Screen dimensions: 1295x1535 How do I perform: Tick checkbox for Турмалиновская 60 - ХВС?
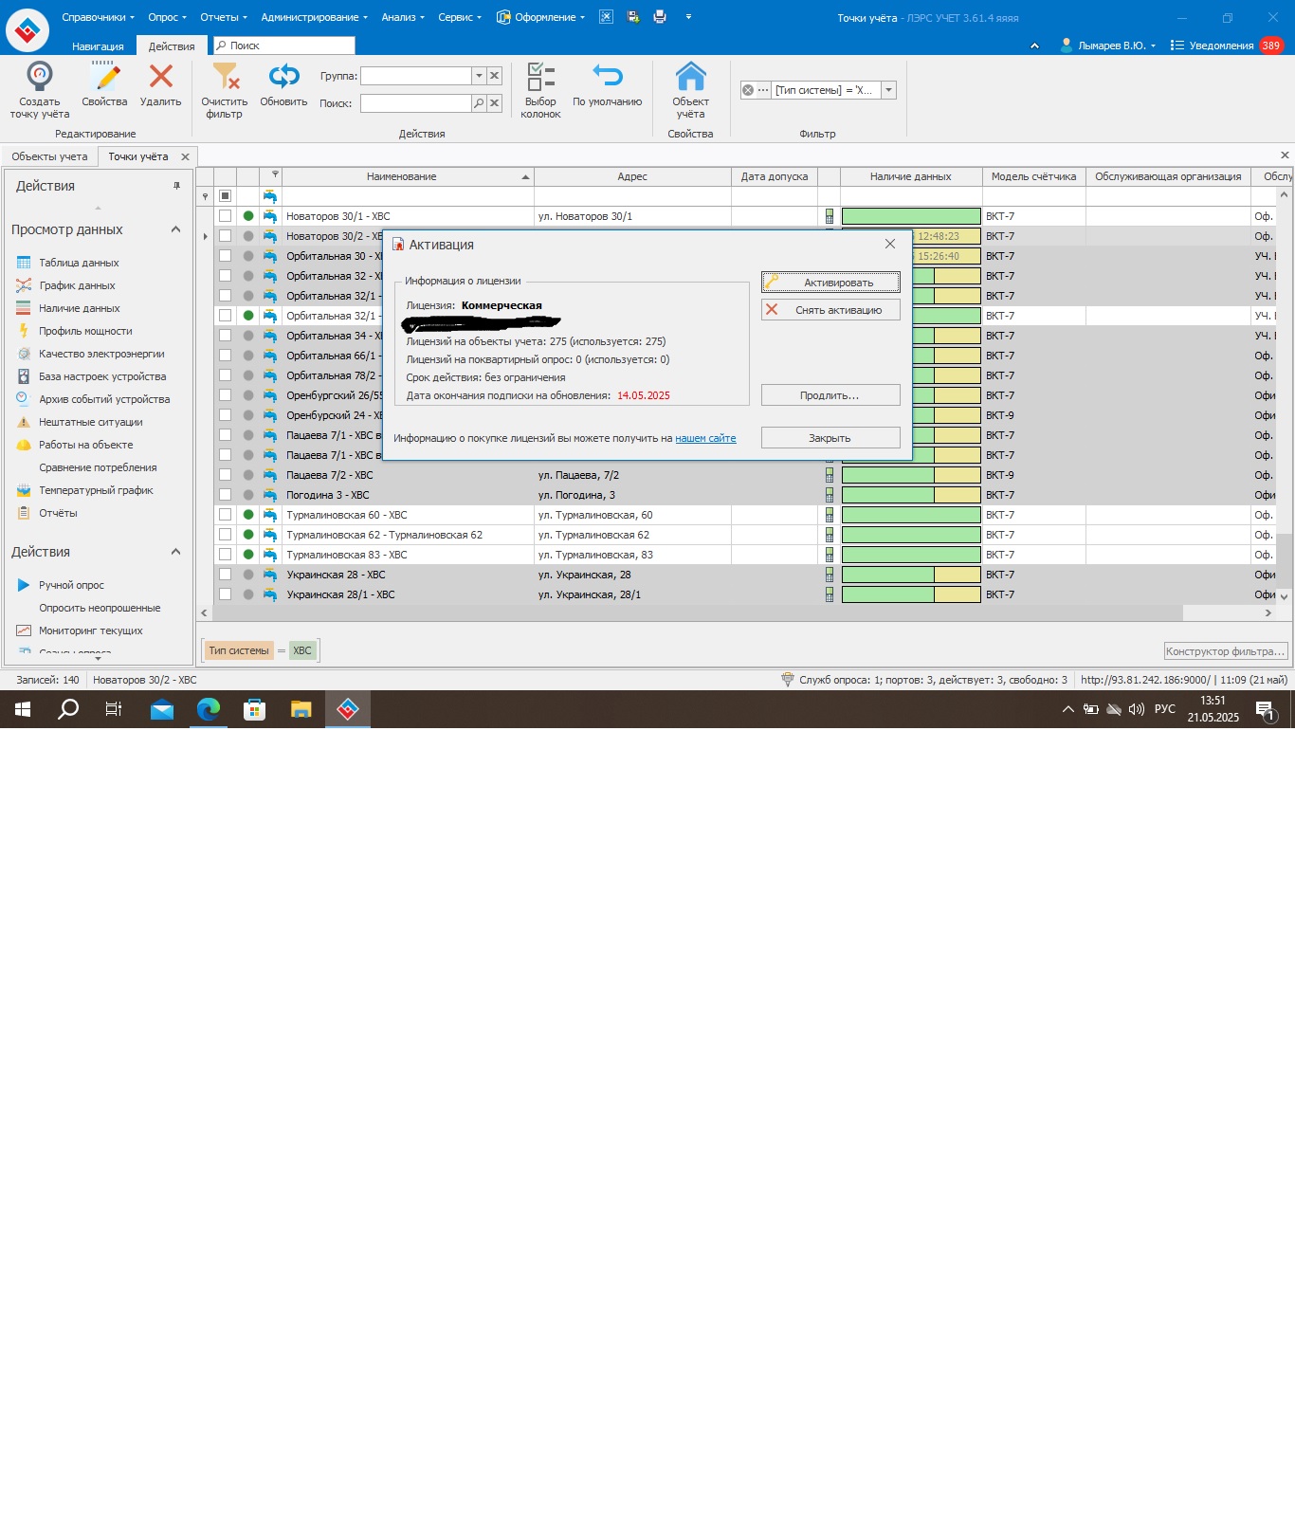point(225,515)
